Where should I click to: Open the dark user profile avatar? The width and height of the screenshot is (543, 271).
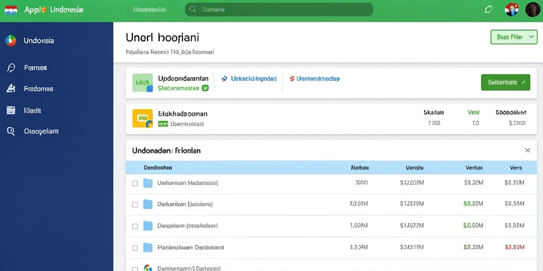[532, 10]
